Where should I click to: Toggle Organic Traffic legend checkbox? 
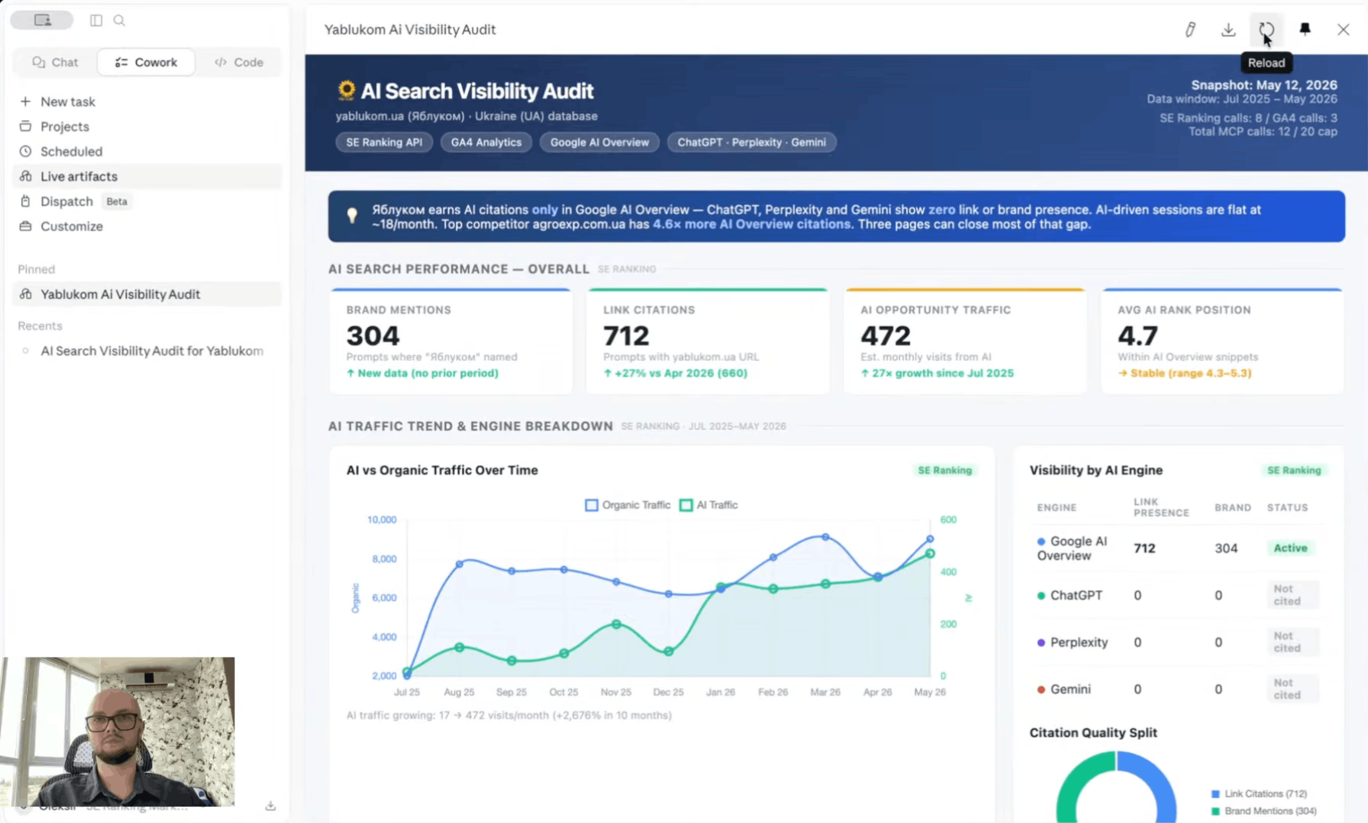[591, 505]
